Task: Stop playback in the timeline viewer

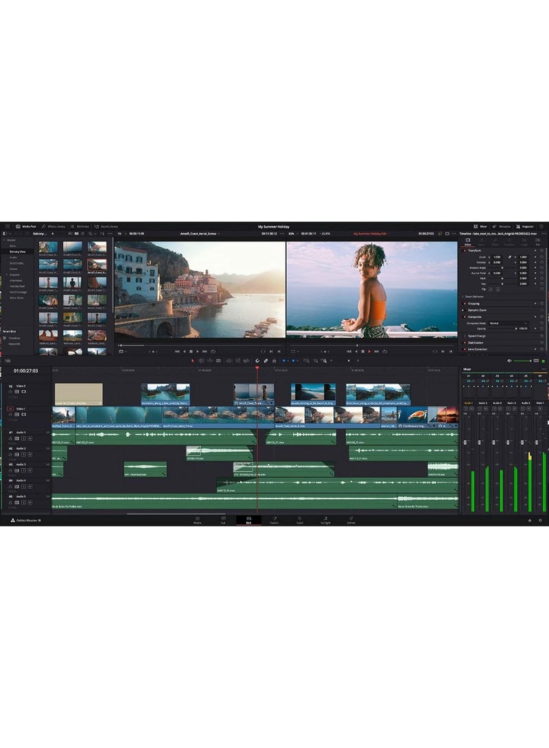Action: coord(363,351)
